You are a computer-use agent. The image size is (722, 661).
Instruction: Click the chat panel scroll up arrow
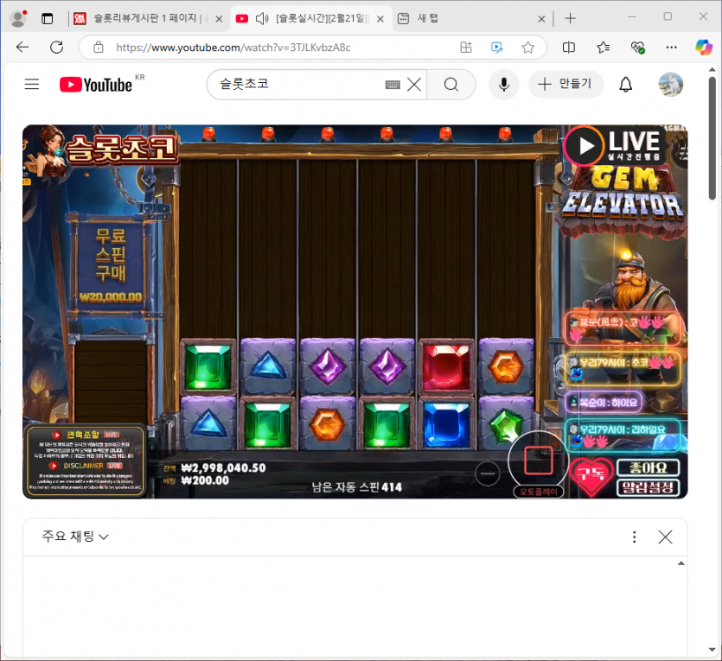681,563
